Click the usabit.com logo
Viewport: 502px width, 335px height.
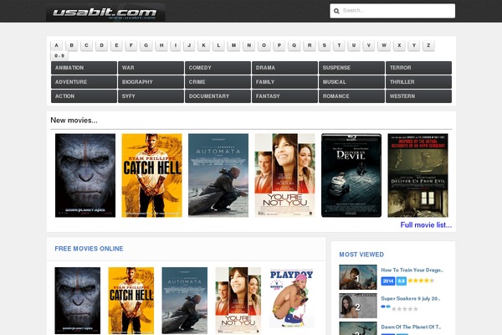[105, 13]
